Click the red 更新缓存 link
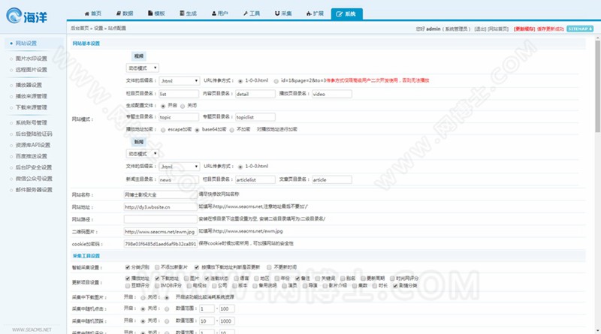Screen dimensions: 601x334 point(524,29)
